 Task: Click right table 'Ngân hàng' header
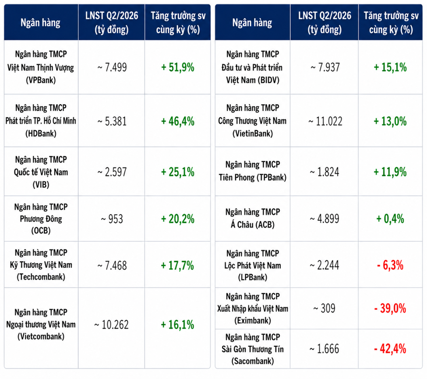point(252,22)
